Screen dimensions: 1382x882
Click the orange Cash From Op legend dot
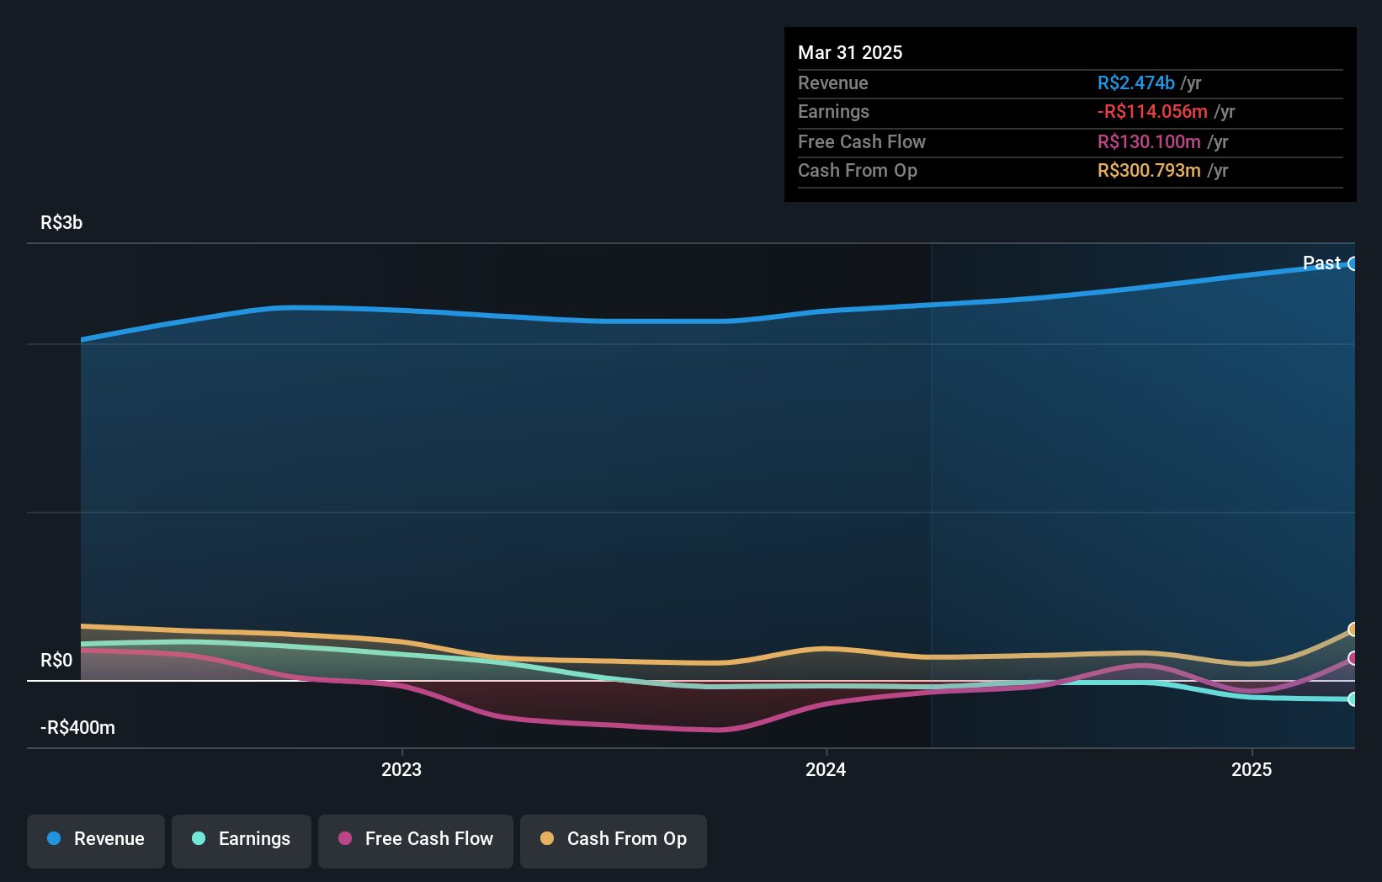click(x=547, y=838)
